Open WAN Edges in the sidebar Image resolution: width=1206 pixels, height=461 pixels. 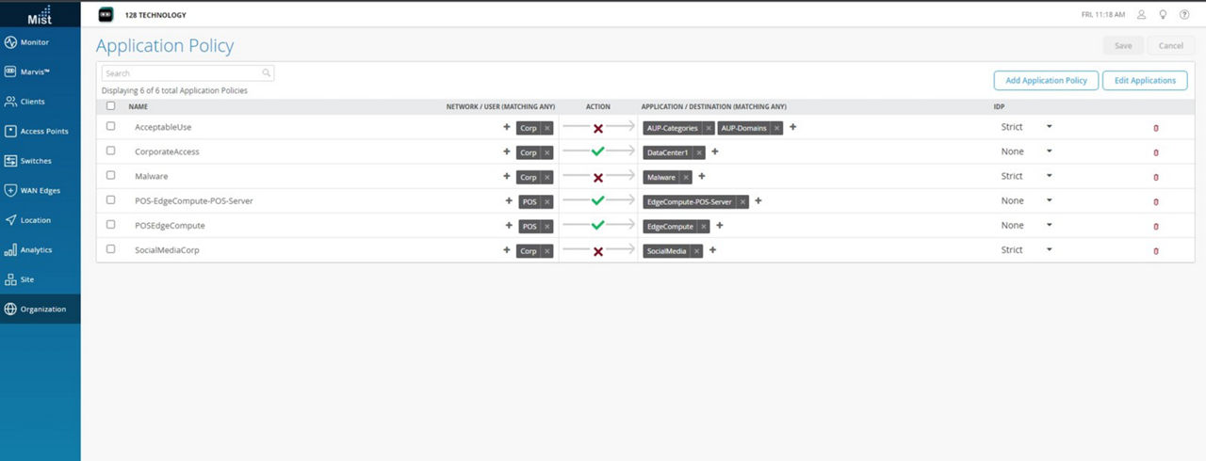pyautogui.click(x=40, y=190)
